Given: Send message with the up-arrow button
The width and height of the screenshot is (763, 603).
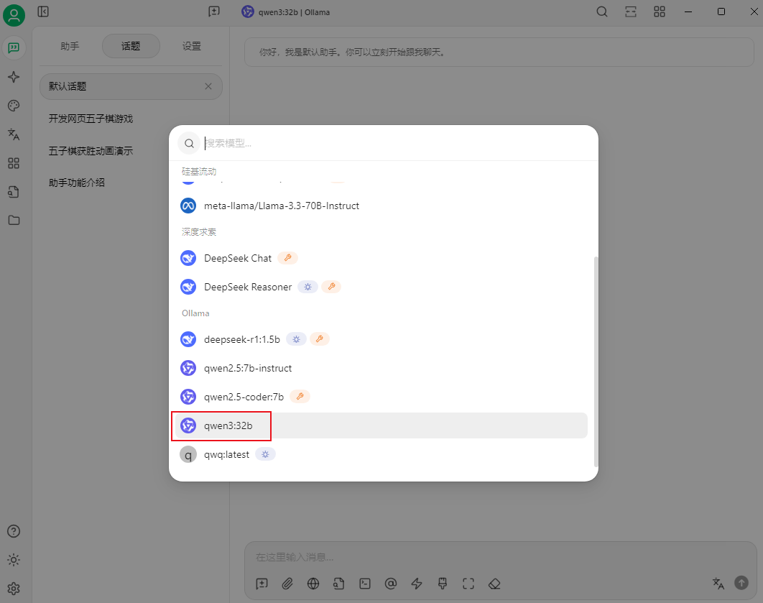Looking at the screenshot, I should click(741, 583).
